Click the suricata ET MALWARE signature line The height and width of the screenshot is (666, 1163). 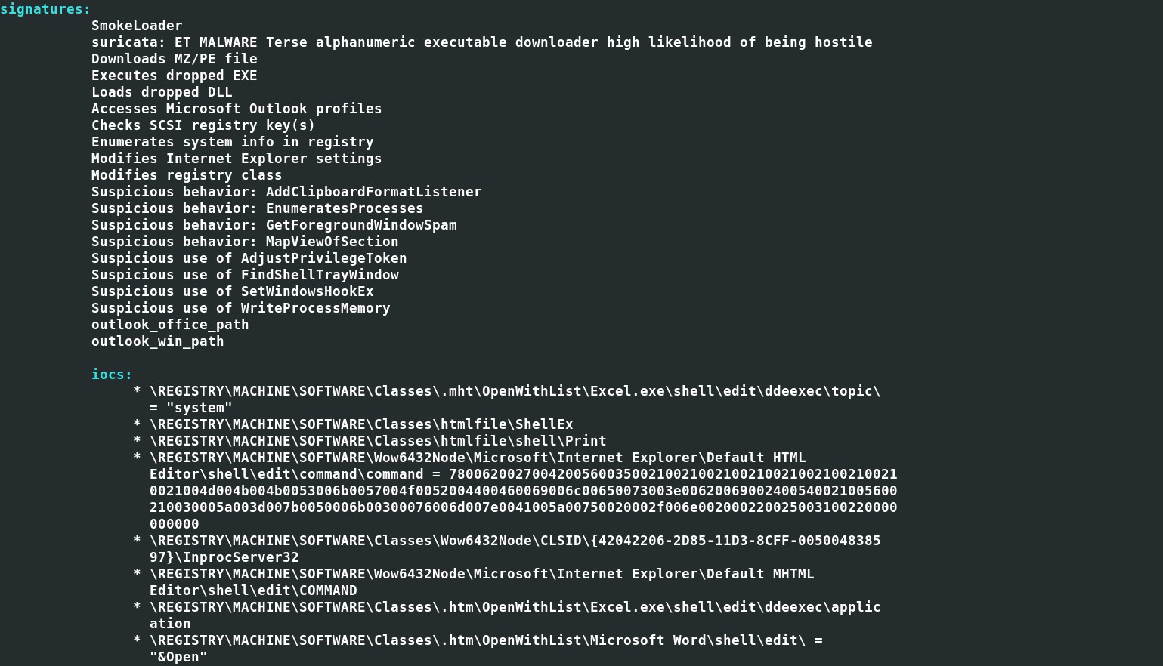tap(482, 42)
